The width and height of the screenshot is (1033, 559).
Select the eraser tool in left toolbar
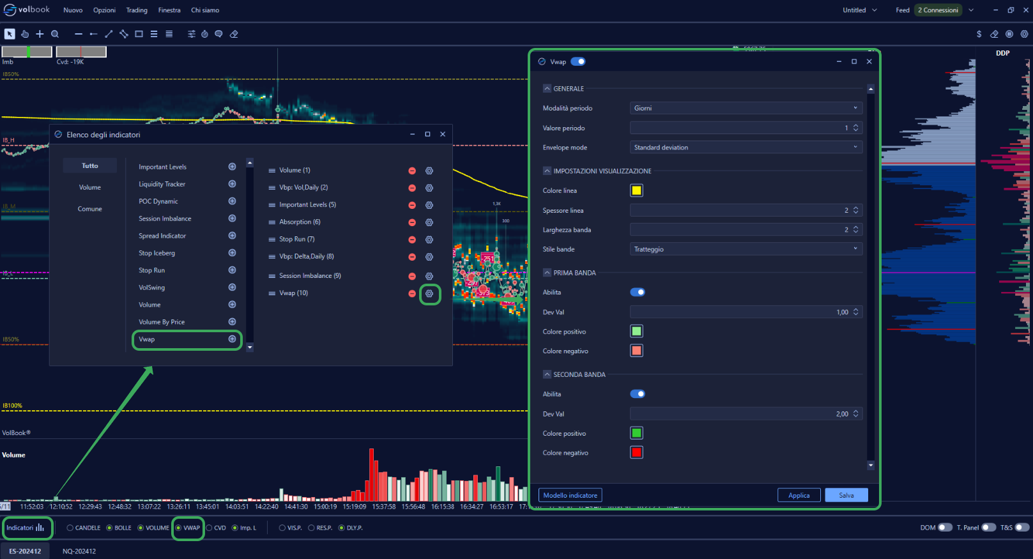[x=234, y=34]
